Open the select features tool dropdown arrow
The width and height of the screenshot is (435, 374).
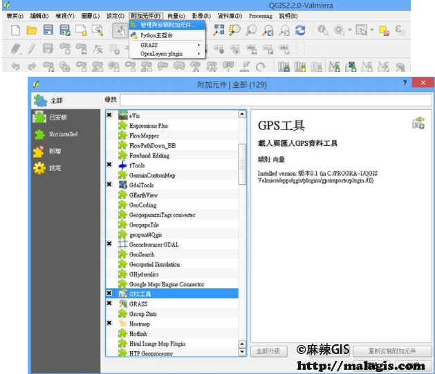372,30
